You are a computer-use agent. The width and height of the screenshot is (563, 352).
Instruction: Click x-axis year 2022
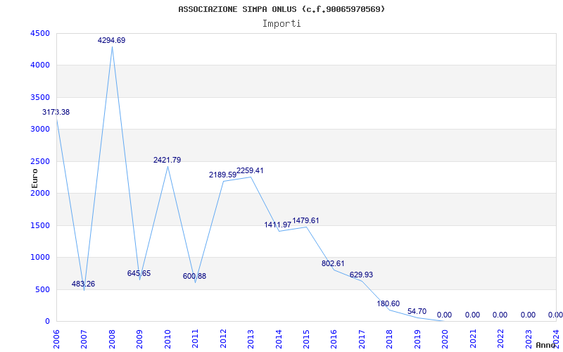500,339
